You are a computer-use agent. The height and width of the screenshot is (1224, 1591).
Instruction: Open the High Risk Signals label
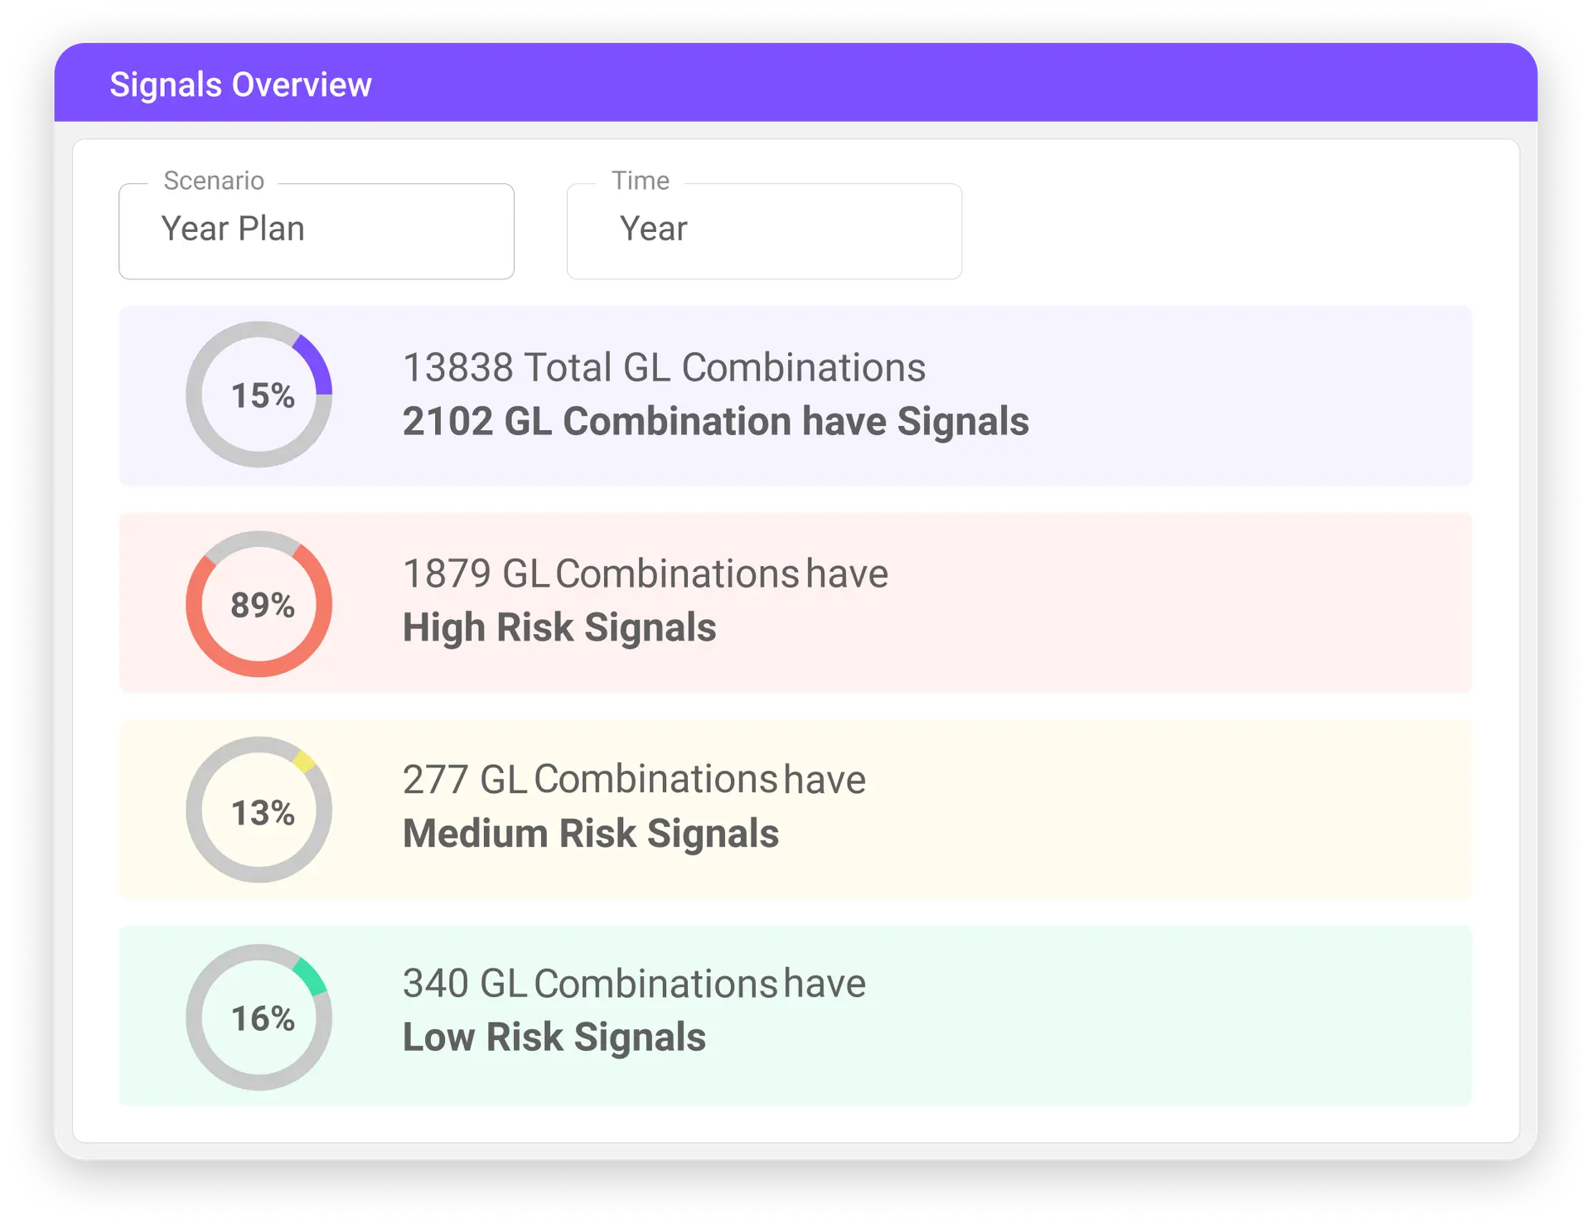click(x=559, y=627)
